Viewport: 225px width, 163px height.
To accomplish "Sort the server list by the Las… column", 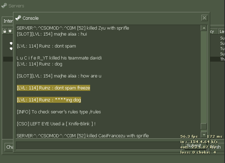I will (x=222, y=31).
